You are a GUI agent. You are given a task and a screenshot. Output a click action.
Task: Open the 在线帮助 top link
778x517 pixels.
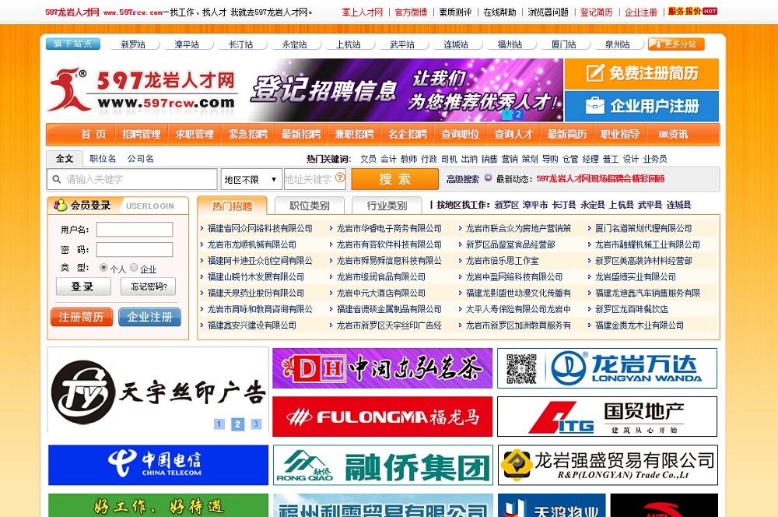(499, 12)
